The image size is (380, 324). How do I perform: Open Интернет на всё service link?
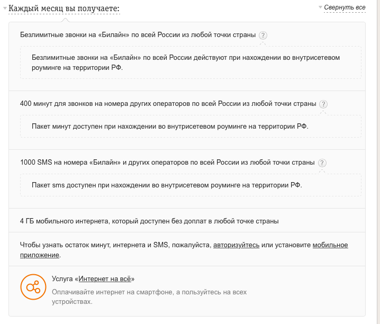click(x=105, y=279)
